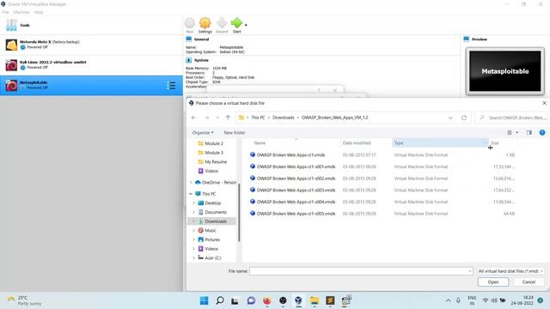Refresh the folder contents
This screenshot has width=550, height=309.
[x=464, y=118]
